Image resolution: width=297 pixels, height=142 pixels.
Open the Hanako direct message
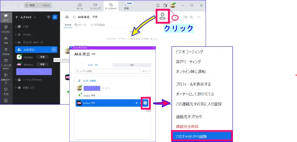(32, 57)
